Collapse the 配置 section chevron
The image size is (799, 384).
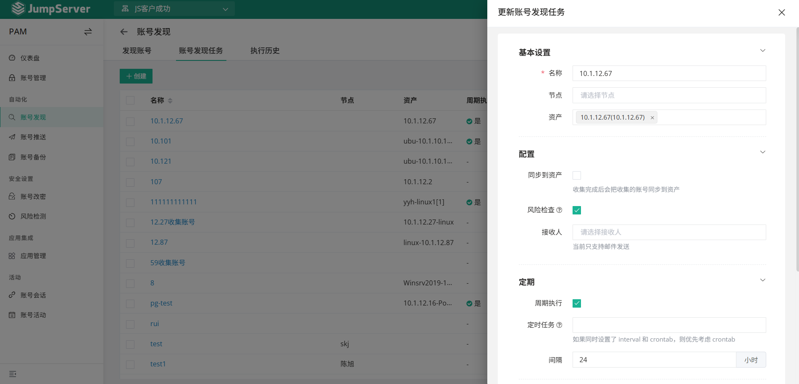click(763, 152)
